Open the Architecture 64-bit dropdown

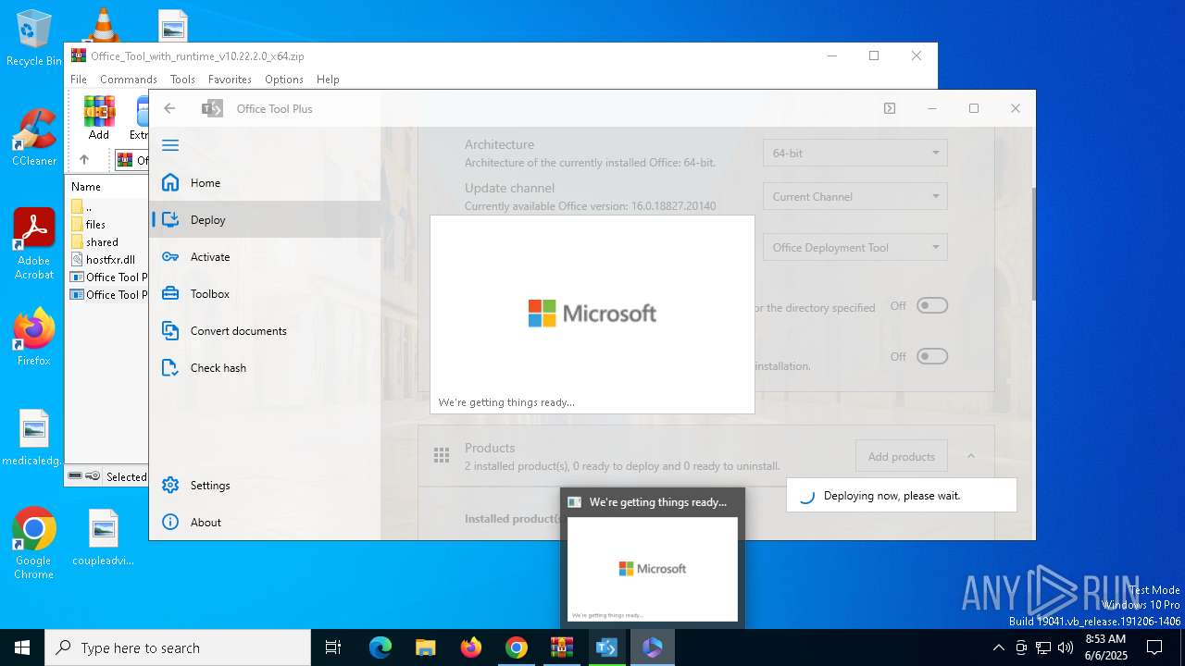click(854, 153)
